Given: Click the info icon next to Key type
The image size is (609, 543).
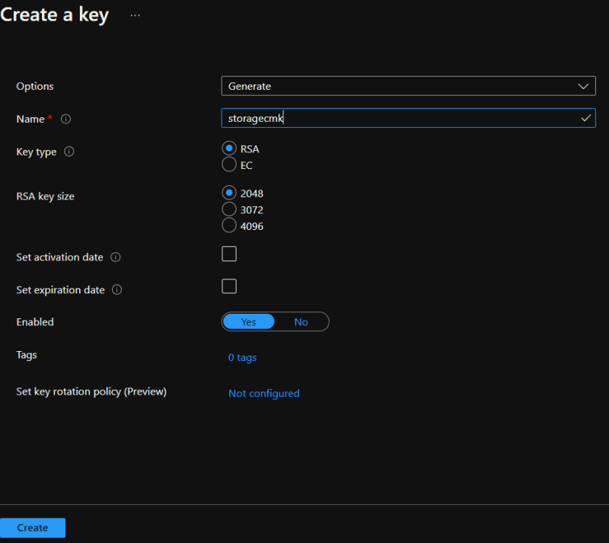Looking at the screenshot, I should (x=69, y=152).
